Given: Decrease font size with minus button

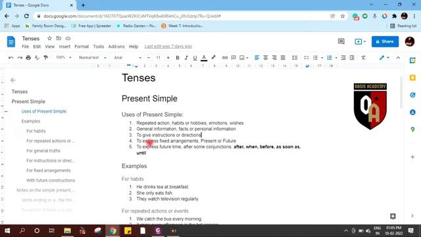Looking at the screenshot, I should pos(149,57).
